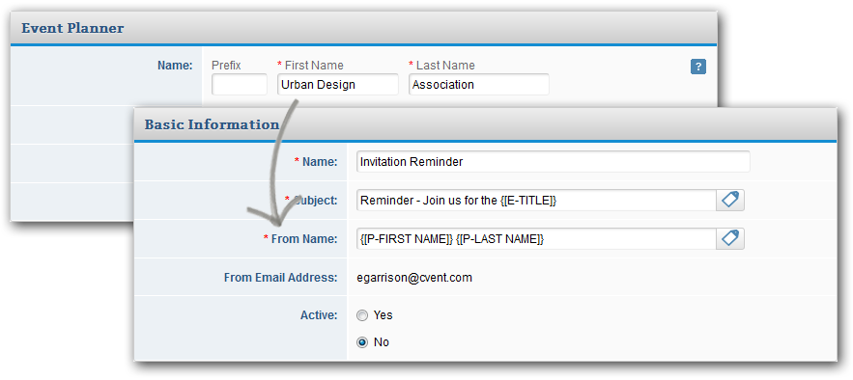
Task: Click the Active label
Action: coord(319,315)
